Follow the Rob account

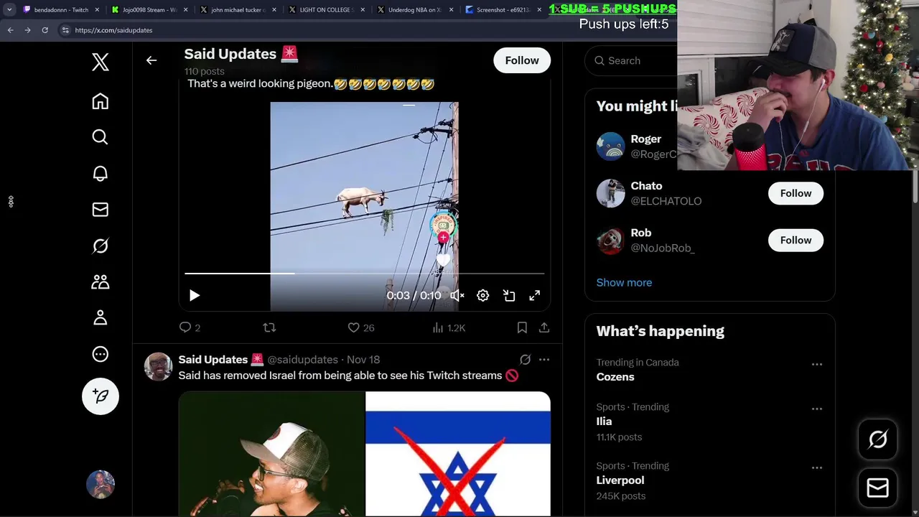click(x=796, y=241)
